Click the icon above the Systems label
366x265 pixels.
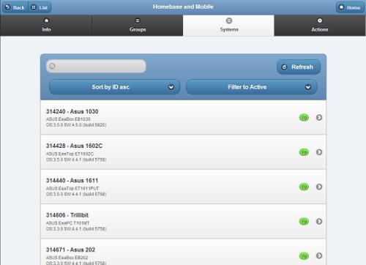229,20
